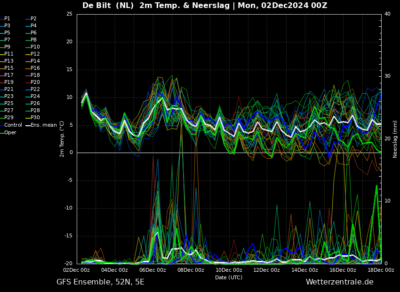Click the 06Dec 00z date axis label
Viewport: 400px width, 292px height.
[153, 270]
